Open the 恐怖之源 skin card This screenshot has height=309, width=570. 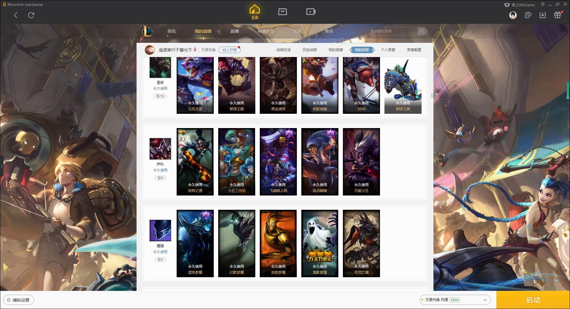(x=195, y=162)
